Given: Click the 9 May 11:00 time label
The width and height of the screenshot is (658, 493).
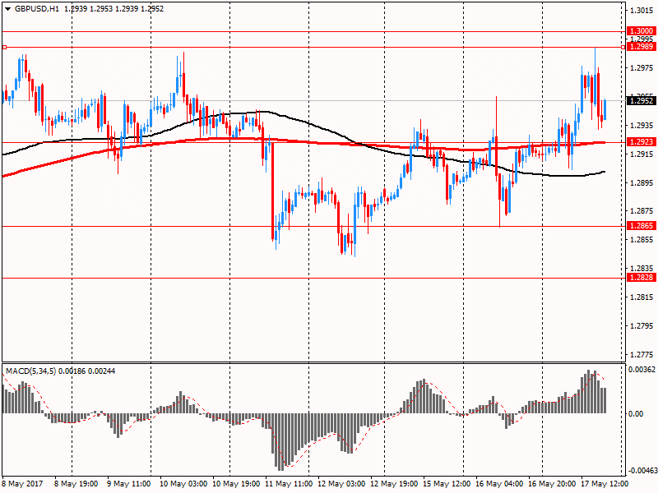Looking at the screenshot, I should (x=128, y=484).
